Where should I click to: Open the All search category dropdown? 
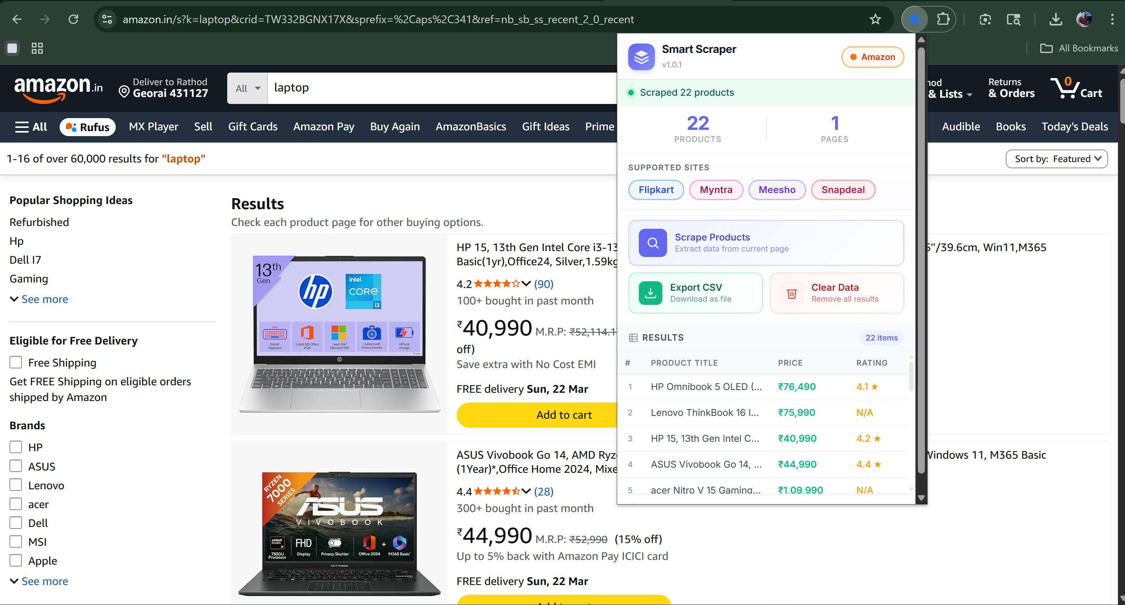pos(247,88)
